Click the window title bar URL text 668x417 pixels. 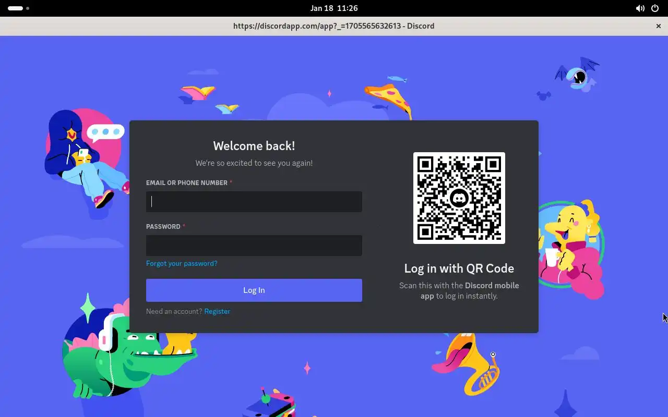click(x=334, y=26)
